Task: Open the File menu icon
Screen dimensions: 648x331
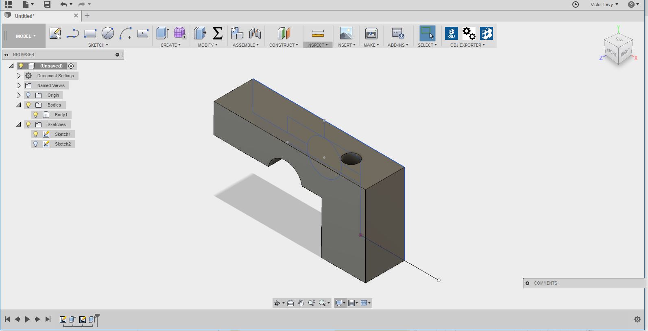Action: coord(28,4)
